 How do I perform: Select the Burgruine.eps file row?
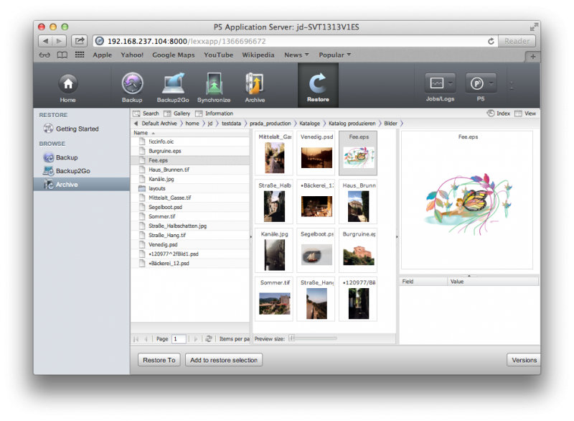point(190,151)
